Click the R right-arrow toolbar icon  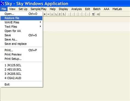(64, 14)
